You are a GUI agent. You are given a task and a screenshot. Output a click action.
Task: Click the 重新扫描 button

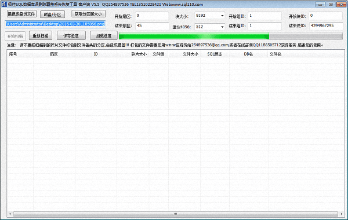point(41,35)
